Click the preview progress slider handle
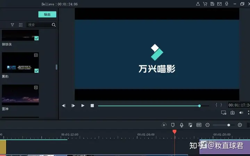 tap(199, 106)
